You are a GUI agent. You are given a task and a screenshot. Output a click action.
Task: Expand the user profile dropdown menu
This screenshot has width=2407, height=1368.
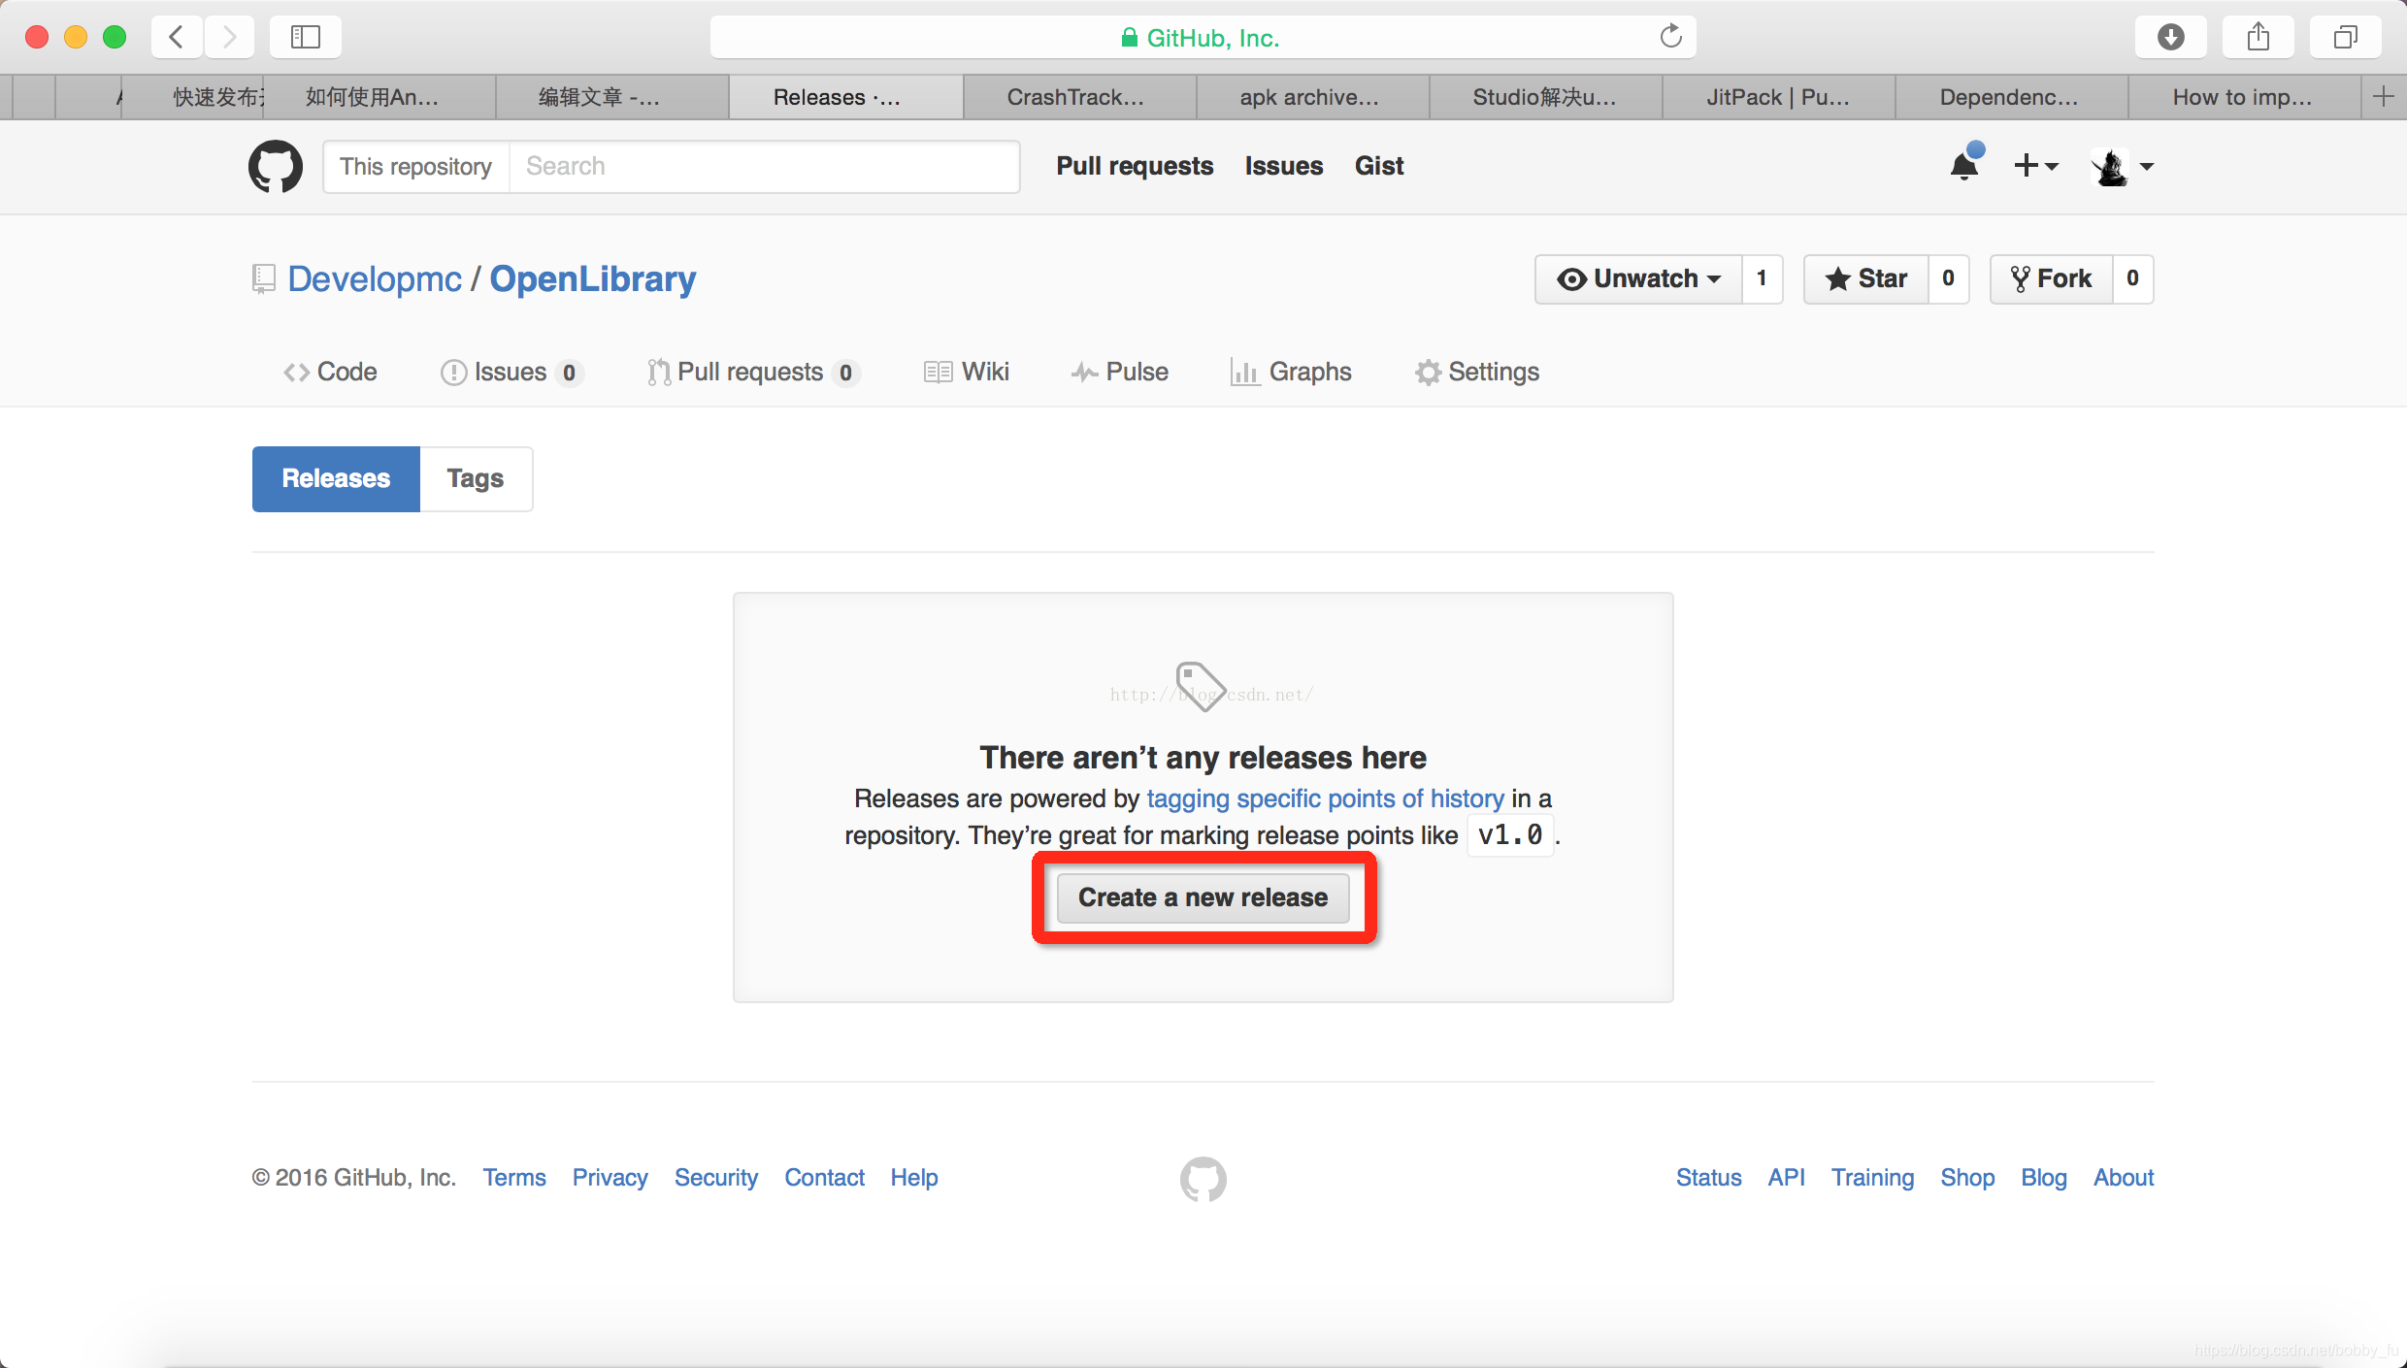pos(2123,165)
